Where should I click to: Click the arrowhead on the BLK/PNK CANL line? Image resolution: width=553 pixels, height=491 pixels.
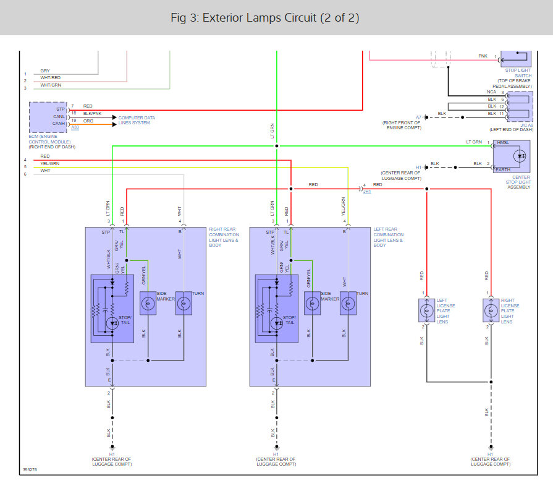coord(114,117)
